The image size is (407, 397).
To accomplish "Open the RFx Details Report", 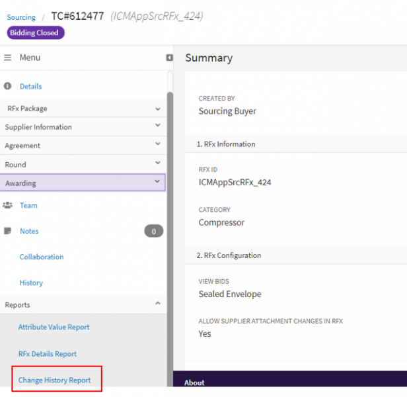I will 48,353.
